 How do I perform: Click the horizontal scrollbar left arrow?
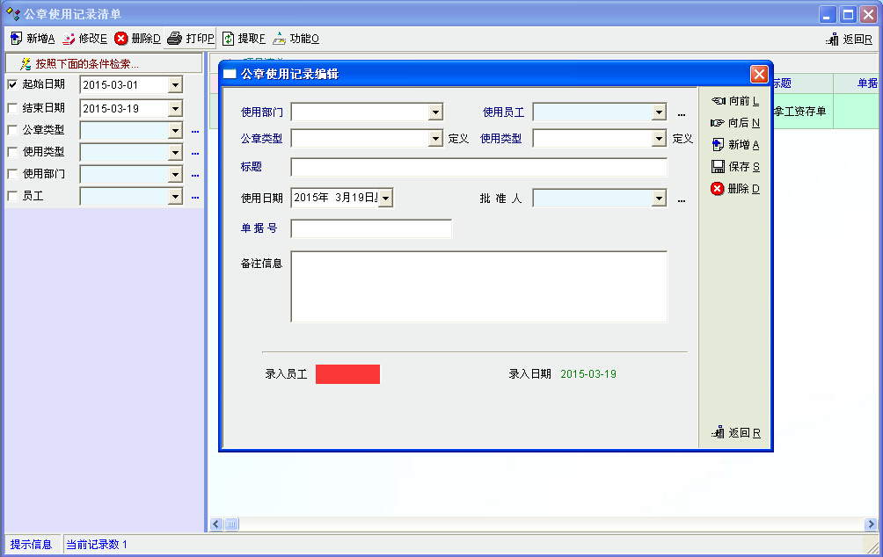tap(216, 524)
